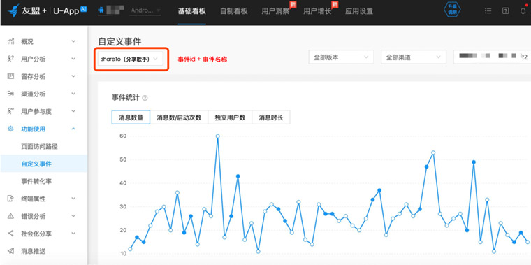Click the 用户参与度 sidebar icon

11,111
